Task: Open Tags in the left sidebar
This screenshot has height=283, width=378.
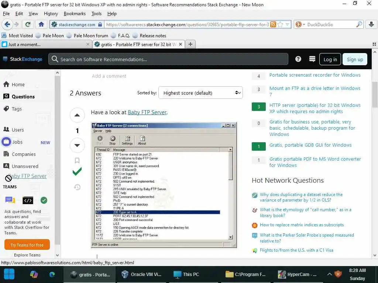Action: pos(13,109)
